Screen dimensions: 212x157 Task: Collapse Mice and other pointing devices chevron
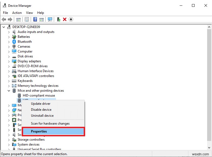pos(9,91)
